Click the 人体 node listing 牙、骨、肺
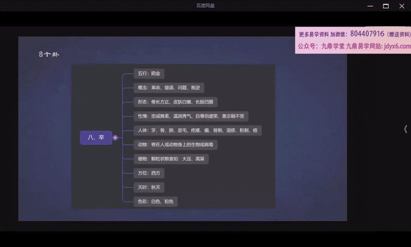The width and height of the screenshot is (411, 247). (198, 130)
